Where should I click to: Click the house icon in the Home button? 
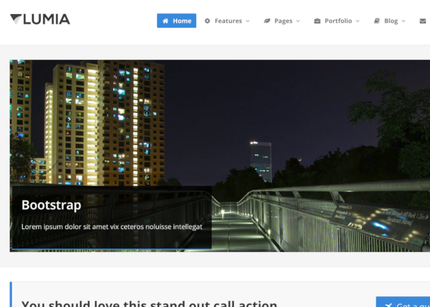click(165, 21)
